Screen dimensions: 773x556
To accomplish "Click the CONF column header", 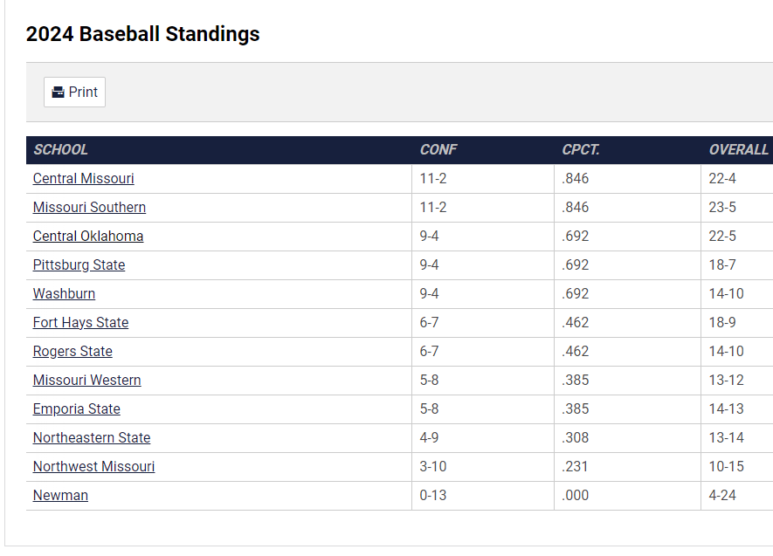I will click(438, 150).
